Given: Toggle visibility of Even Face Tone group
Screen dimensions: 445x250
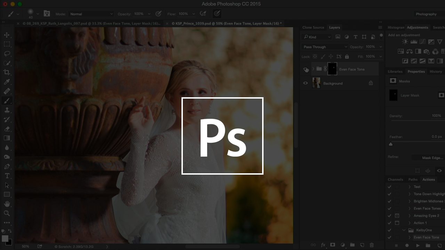Looking at the screenshot, I should click(306, 69).
